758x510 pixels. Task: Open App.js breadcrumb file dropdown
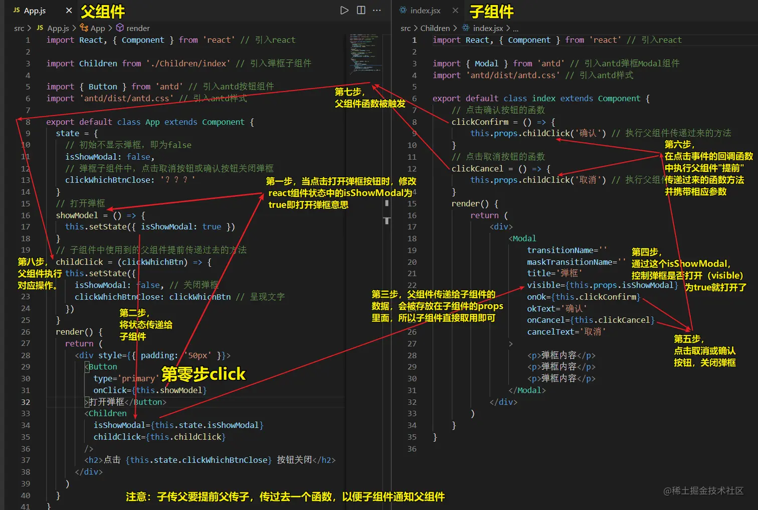pos(58,28)
